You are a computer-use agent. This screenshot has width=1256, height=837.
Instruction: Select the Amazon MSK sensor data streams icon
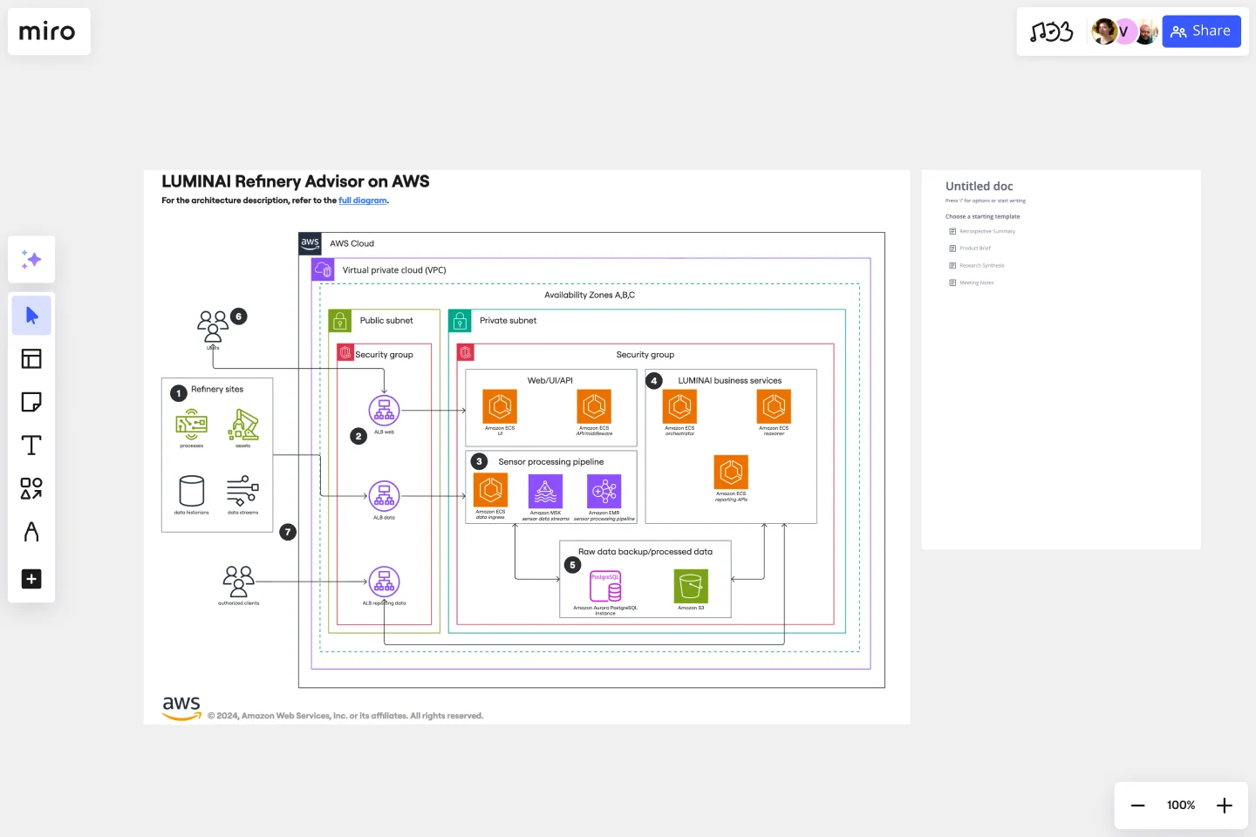[545, 492]
